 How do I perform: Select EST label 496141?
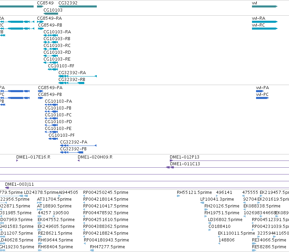coord(224,192)
